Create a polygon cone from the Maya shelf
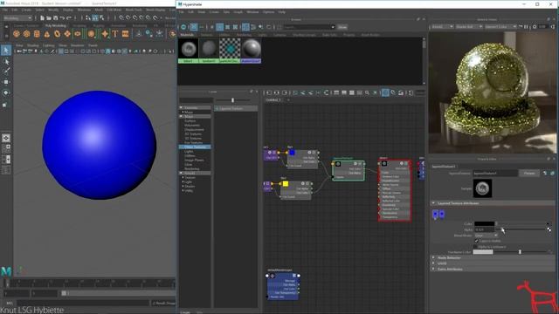 [46, 34]
